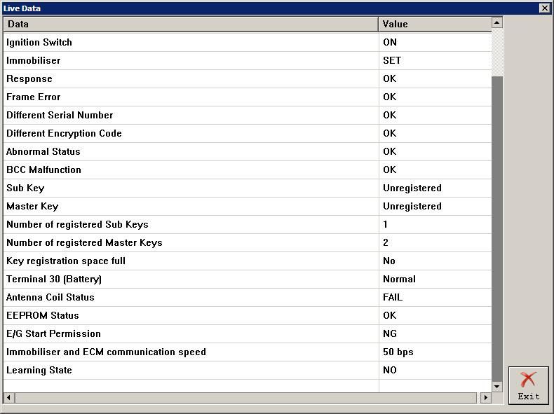Click the NG value of Start Permission
The width and height of the screenshot is (554, 414).
tap(390, 334)
